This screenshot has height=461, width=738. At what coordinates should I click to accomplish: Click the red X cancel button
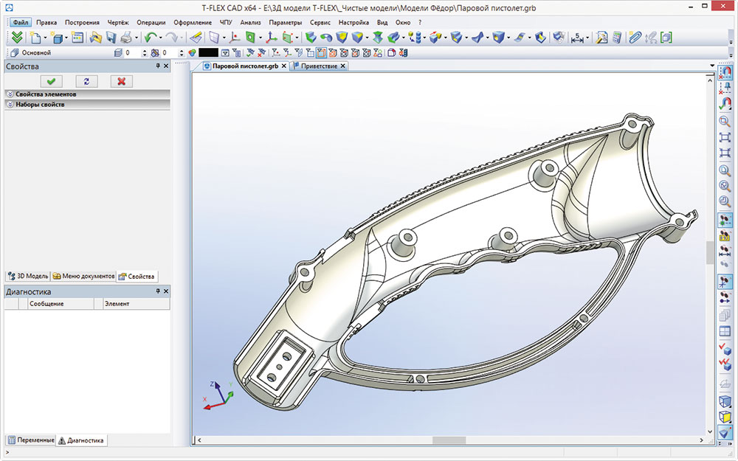[120, 81]
